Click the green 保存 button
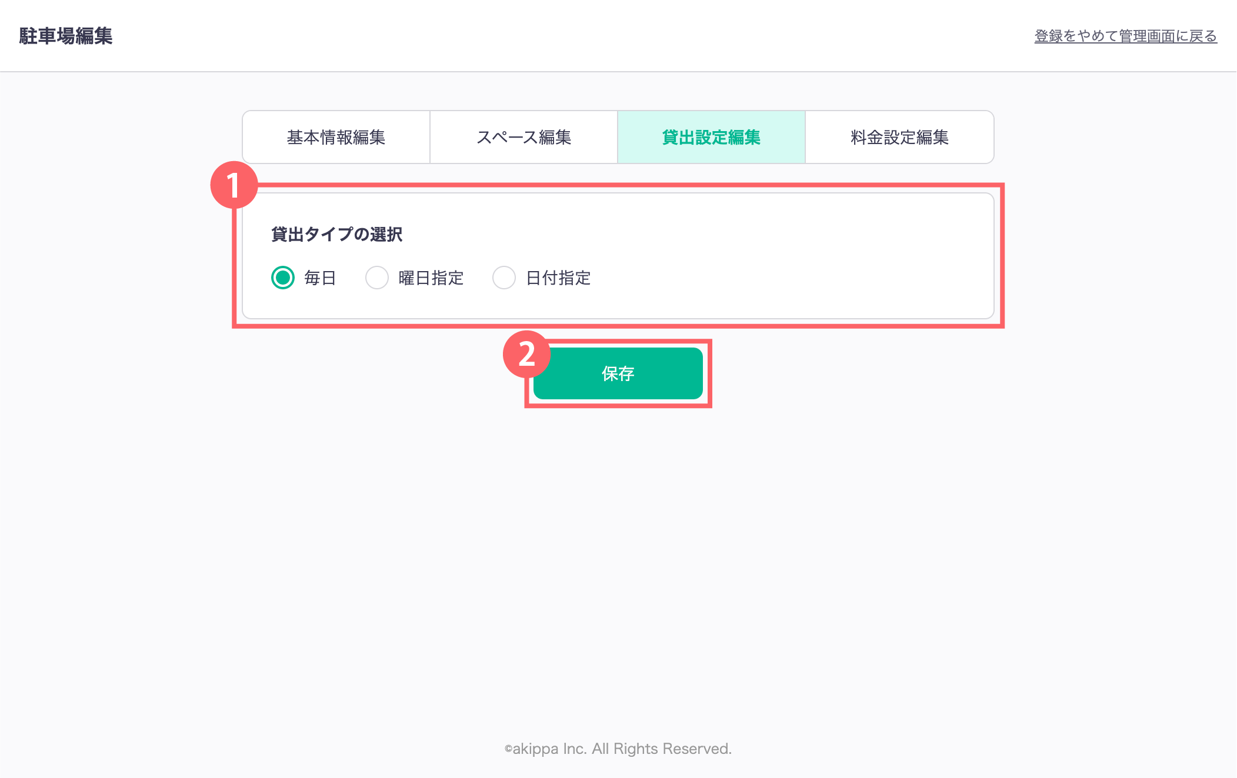The width and height of the screenshot is (1237, 778). click(618, 373)
